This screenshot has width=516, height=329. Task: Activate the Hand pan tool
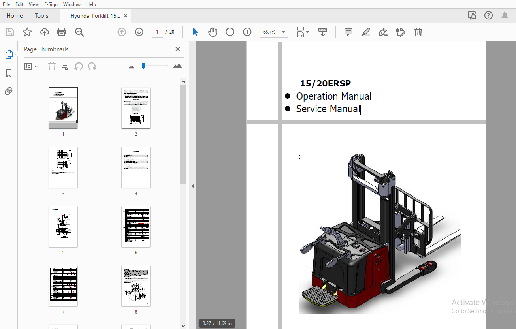point(213,32)
